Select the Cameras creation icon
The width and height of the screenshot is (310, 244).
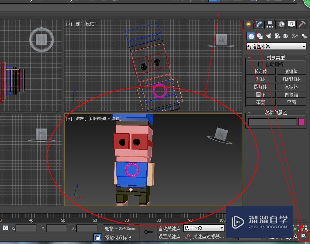(x=277, y=36)
